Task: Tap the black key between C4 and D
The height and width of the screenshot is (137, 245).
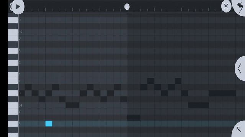Action: click(x=13, y=99)
